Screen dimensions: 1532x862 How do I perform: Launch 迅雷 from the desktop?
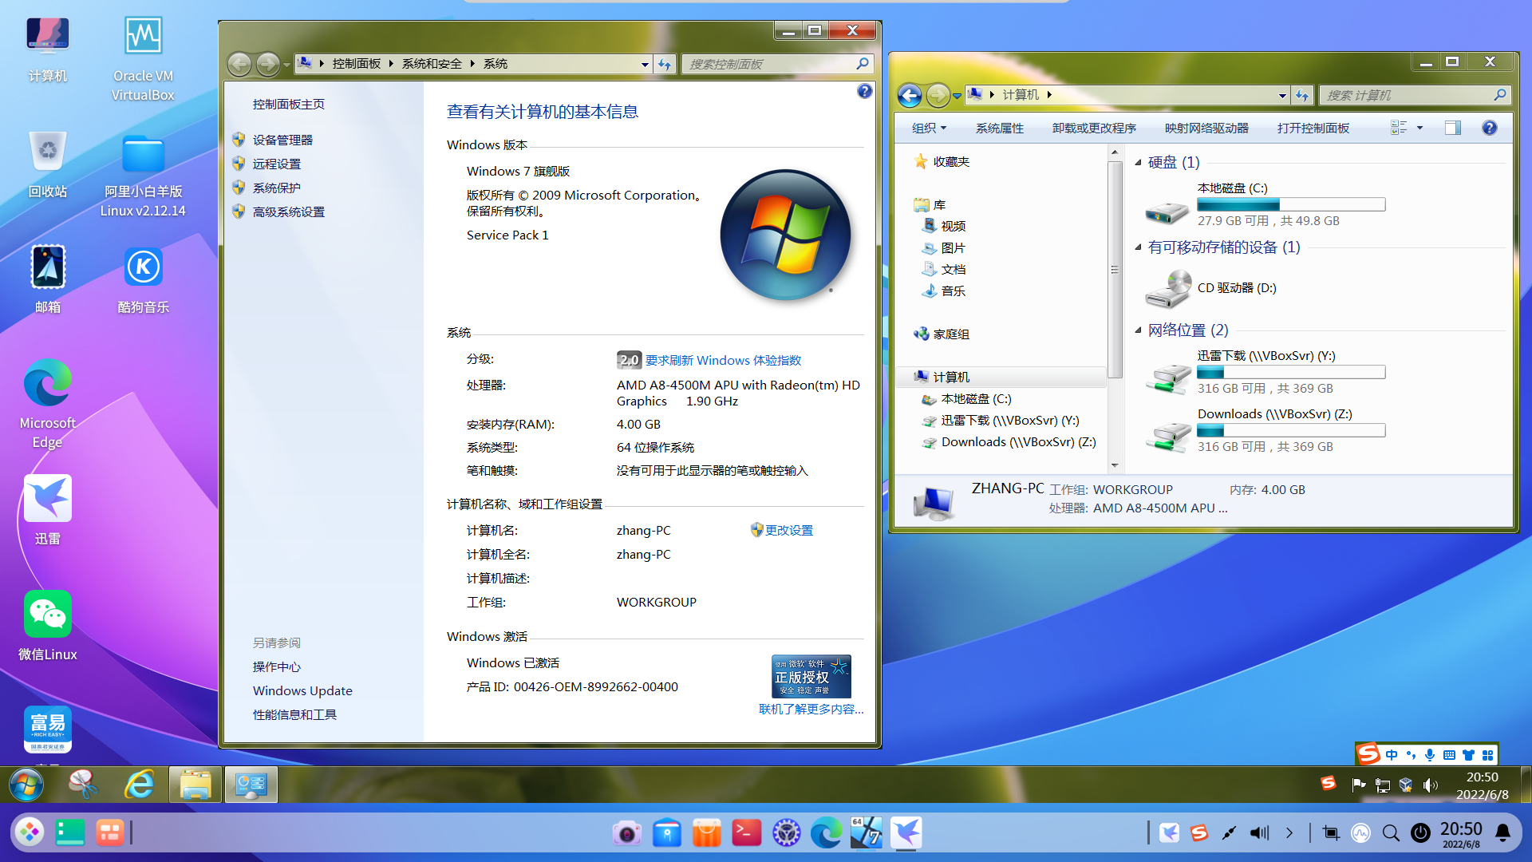pyautogui.click(x=47, y=497)
